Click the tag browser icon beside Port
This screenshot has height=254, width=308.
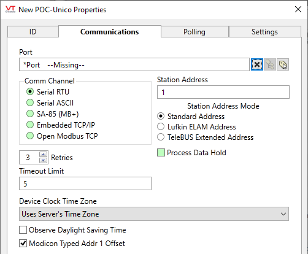click(270, 64)
